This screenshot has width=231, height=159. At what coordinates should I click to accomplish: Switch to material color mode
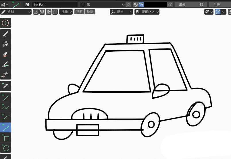[136, 5]
